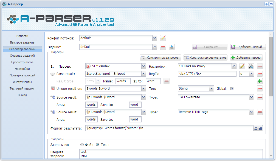Image resolution: width=276 pixels, height=161 pixels.
Task: Click the To Lowercase Source result icon
Action: 52,97
